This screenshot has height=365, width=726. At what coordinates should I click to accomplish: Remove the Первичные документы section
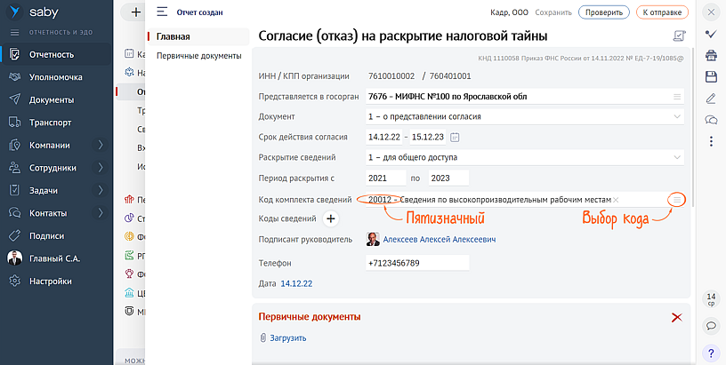(676, 317)
